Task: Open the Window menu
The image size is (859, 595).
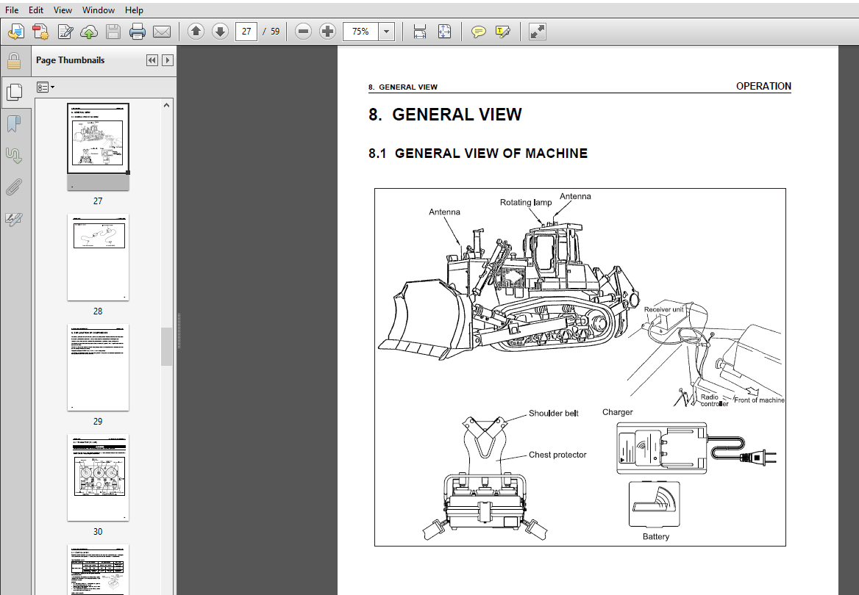Action: (x=98, y=10)
